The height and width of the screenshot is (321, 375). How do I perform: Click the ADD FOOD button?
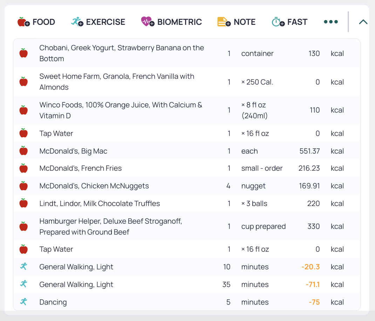[36, 21]
